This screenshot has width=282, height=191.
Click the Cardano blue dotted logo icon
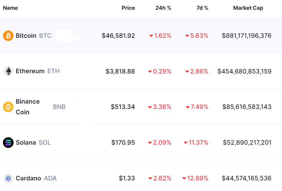8,178
